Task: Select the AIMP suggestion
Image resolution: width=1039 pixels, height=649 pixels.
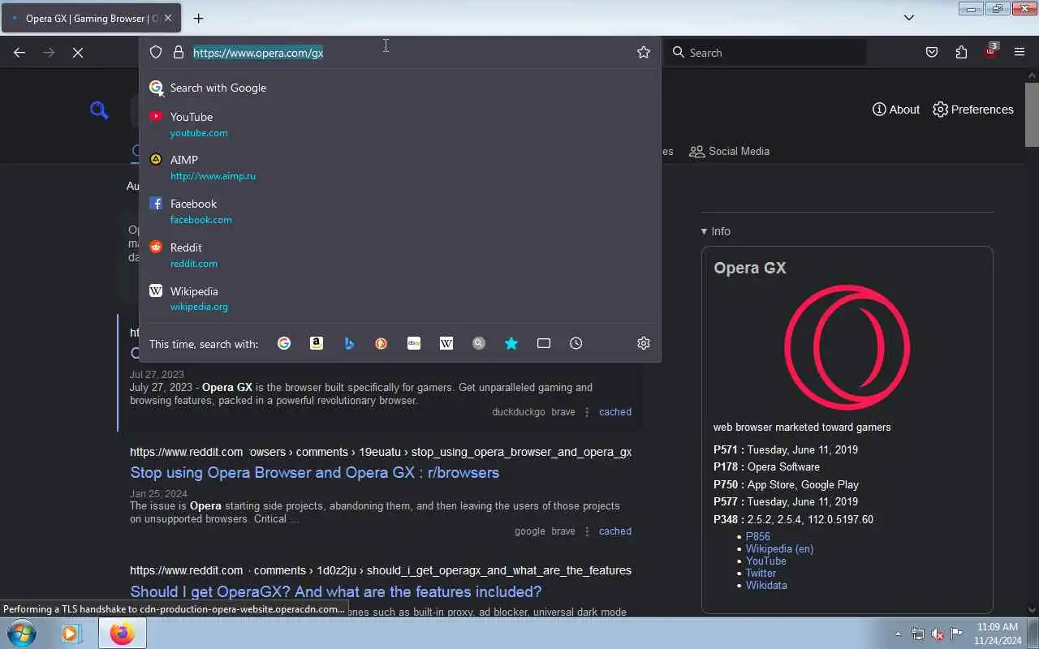Action: click(399, 167)
